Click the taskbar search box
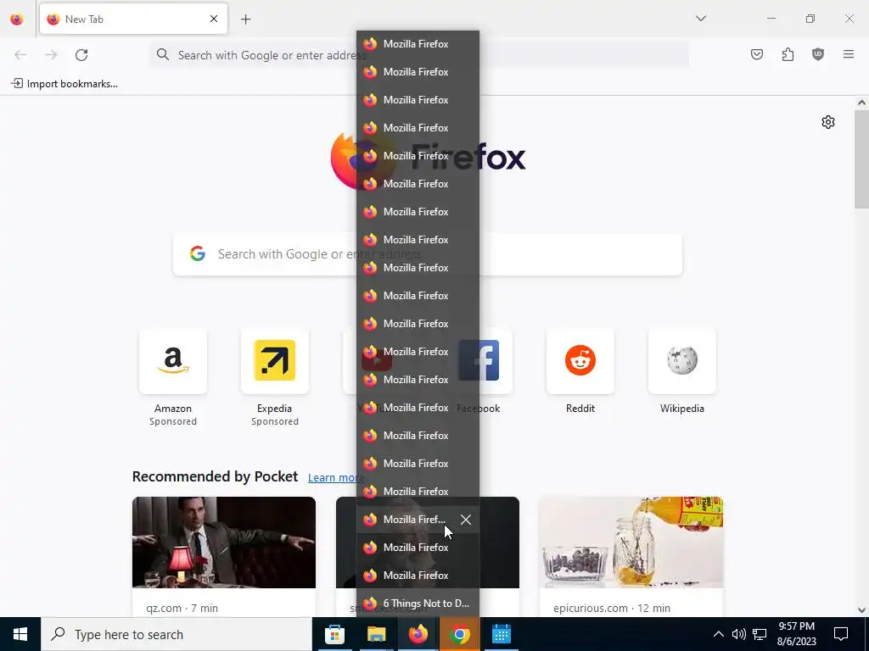Image resolution: width=869 pixels, height=651 pixels. pyautogui.click(x=177, y=634)
